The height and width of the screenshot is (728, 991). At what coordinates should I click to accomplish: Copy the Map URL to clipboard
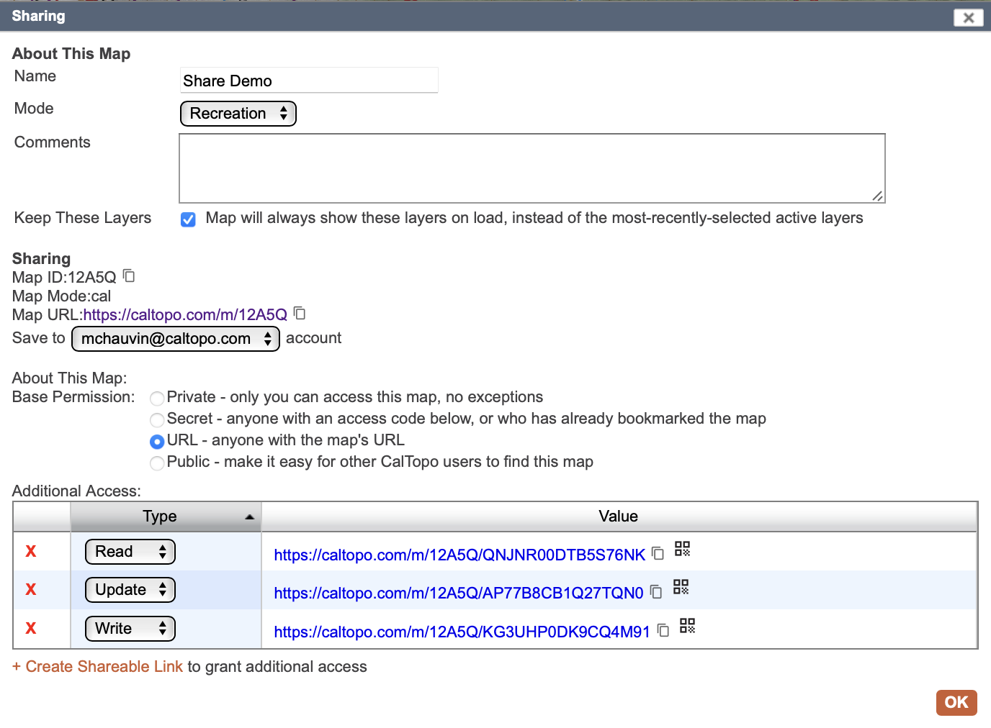click(300, 314)
